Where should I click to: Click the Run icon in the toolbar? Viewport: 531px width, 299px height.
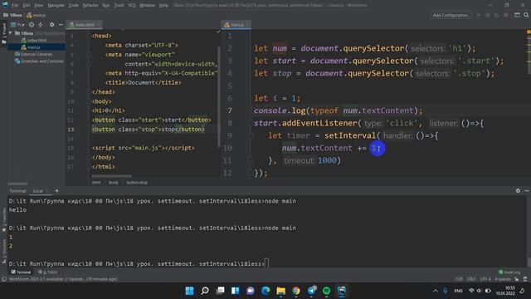(479, 15)
